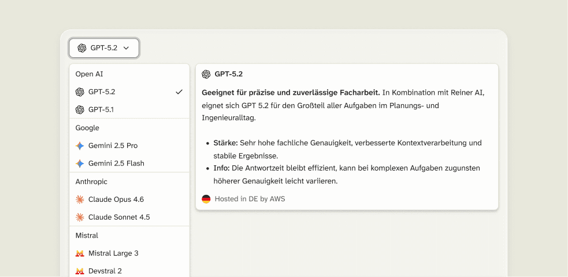Click the GPT-5.2 title in the description card

tap(229, 74)
